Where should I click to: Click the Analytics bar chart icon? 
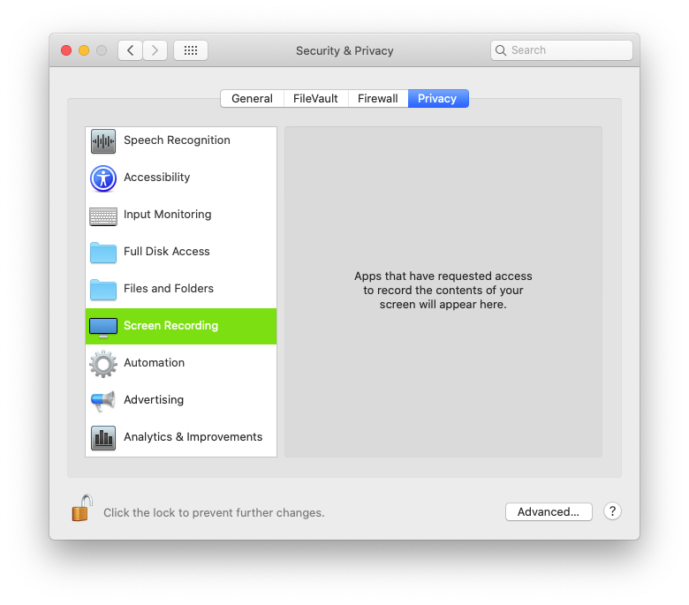click(103, 438)
